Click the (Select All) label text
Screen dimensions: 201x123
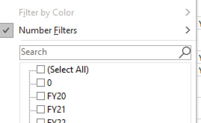click(68, 69)
